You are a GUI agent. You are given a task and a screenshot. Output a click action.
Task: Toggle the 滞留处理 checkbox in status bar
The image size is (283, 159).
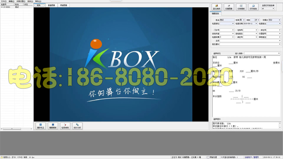[208, 157]
